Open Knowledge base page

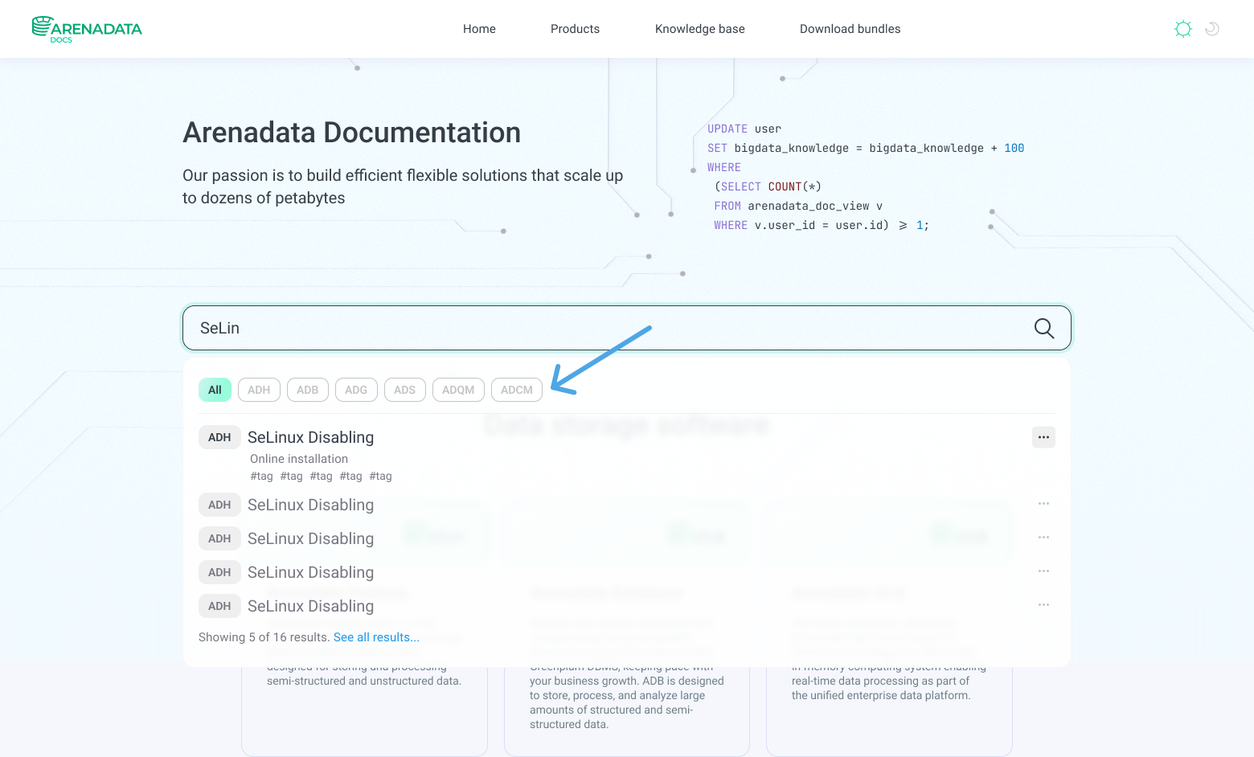699,29
